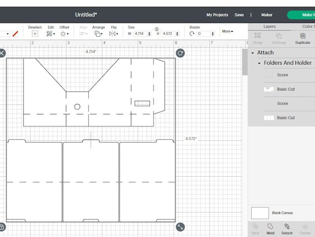Click the Align tool icon
The height and width of the screenshot is (237, 315).
point(82,34)
